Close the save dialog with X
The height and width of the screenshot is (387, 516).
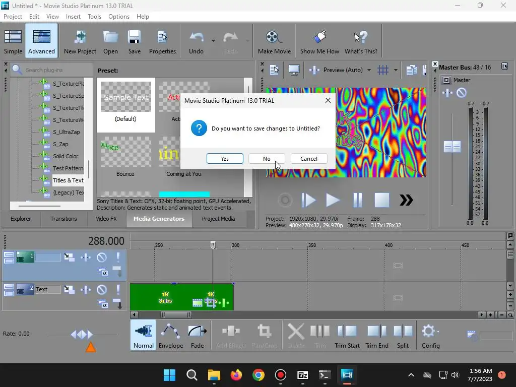click(x=328, y=100)
